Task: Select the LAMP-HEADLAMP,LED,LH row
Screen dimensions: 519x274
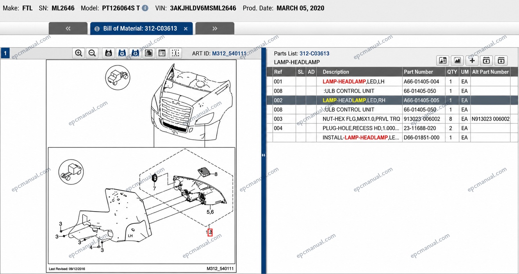Action: click(x=392, y=81)
